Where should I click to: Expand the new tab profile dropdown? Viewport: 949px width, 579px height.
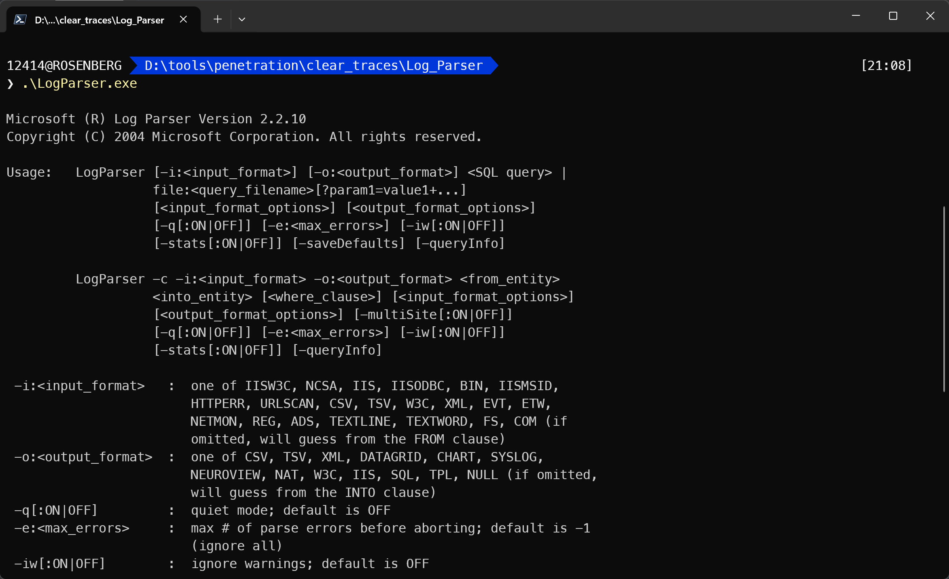coord(242,19)
